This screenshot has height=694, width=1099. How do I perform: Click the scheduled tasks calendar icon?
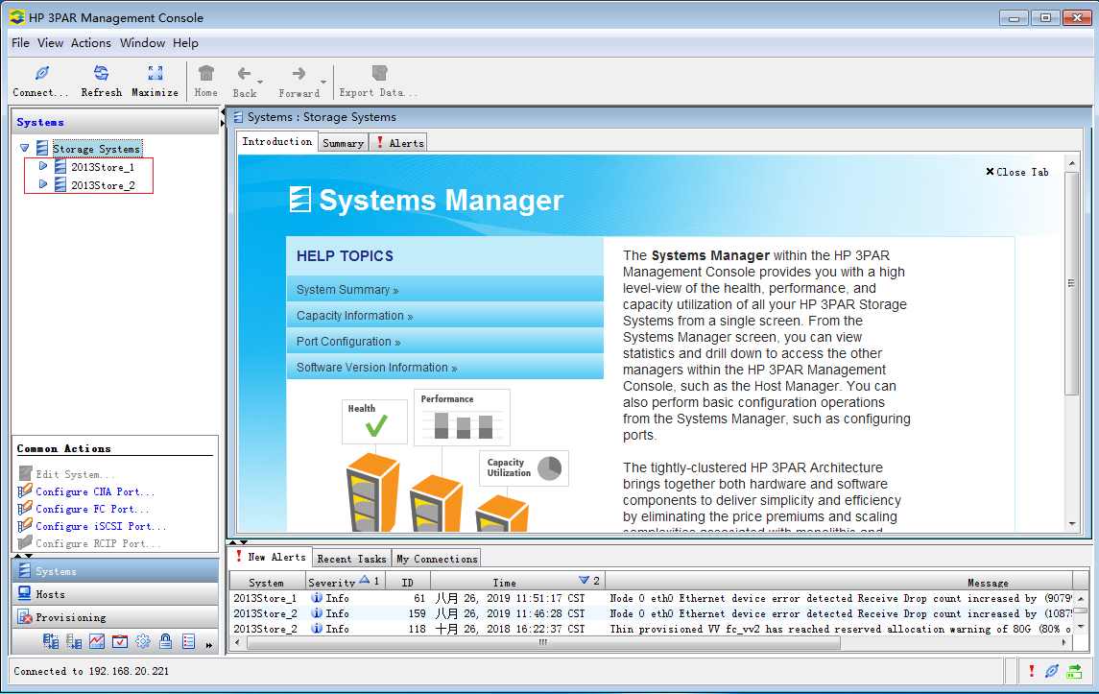pos(120,641)
